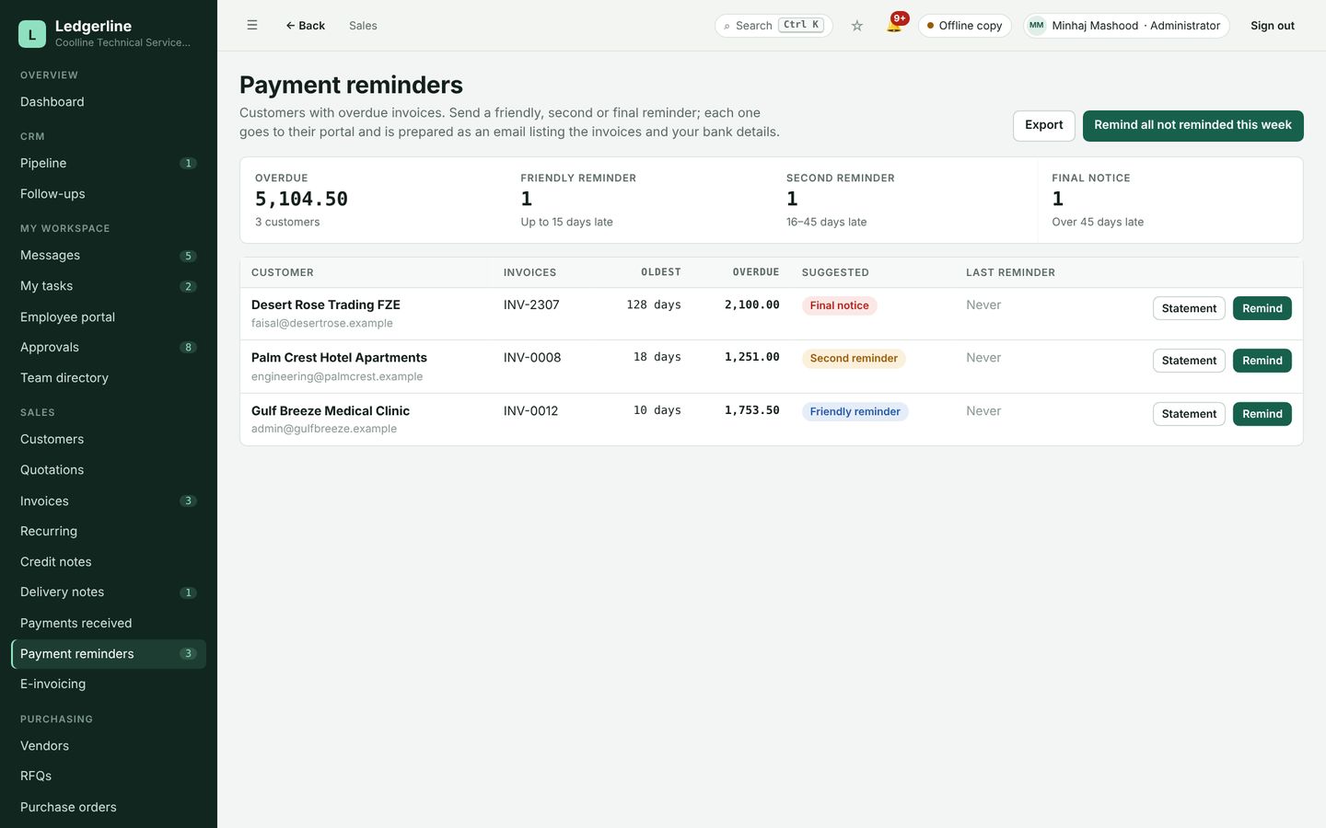Open Invoices in the sidebar

(109, 500)
